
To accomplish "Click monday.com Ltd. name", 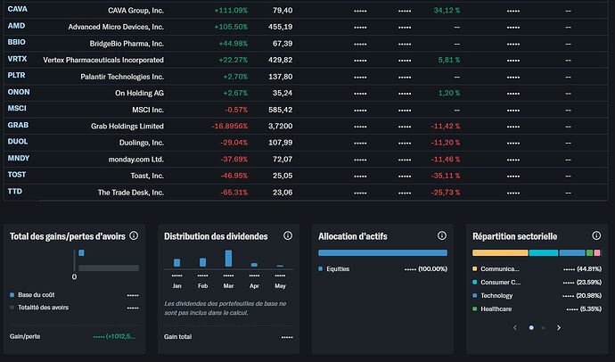I will click(x=136, y=160).
